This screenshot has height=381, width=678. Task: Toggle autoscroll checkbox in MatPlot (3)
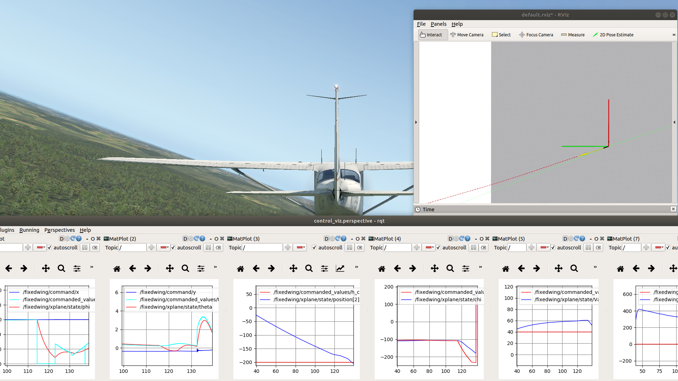point(314,247)
